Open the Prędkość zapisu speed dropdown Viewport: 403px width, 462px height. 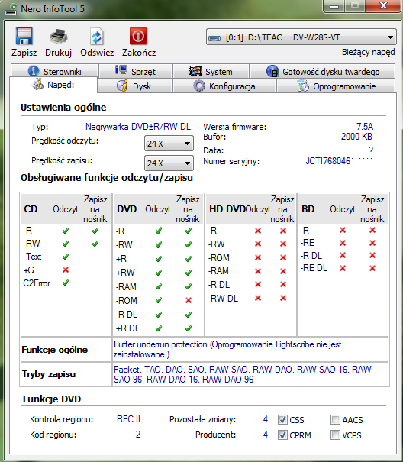[x=169, y=163]
